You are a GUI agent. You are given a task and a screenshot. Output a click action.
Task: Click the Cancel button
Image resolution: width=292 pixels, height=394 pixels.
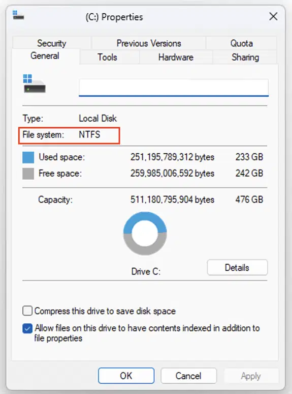click(x=188, y=376)
